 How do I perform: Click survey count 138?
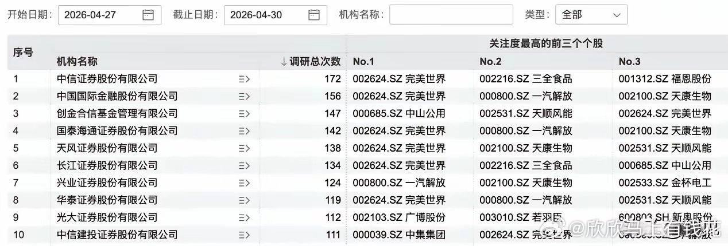click(332, 148)
